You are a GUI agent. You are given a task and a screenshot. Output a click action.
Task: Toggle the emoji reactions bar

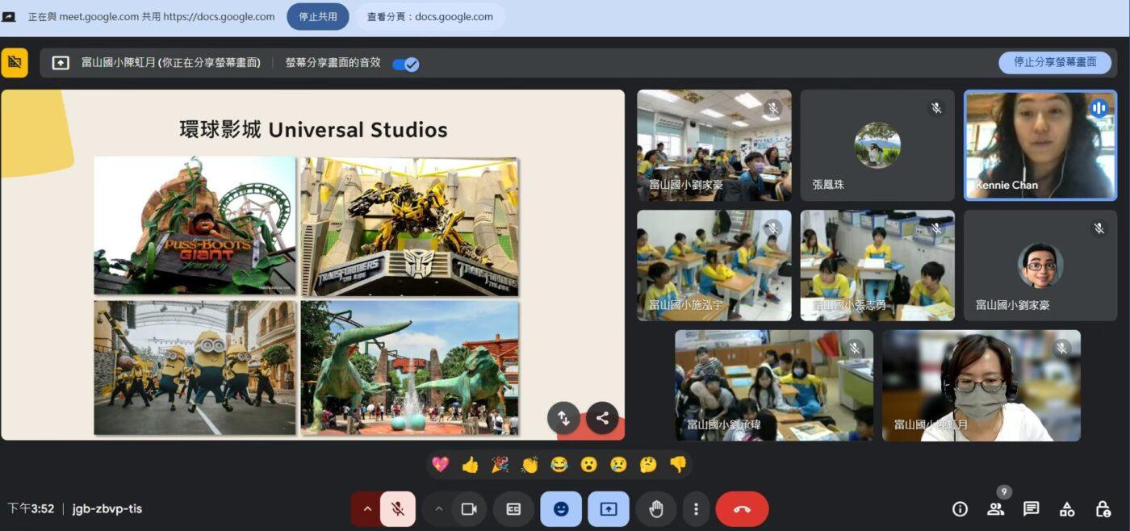(561, 509)
